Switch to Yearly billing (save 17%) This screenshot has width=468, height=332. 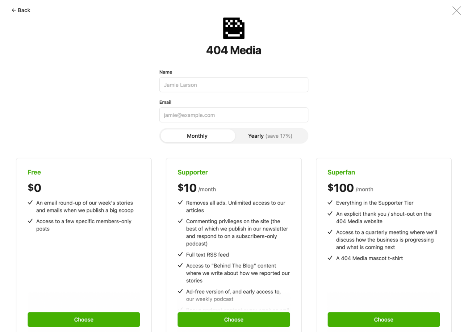[x=270, y=136]
